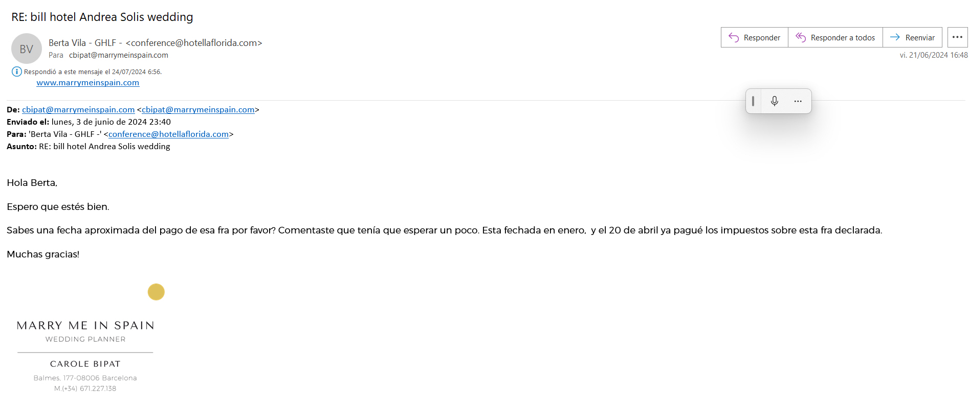The width and height of the screenshot is (969, 401).
Task: Click the dictation toolbar drag handle
Action: [x=753, y=101]
